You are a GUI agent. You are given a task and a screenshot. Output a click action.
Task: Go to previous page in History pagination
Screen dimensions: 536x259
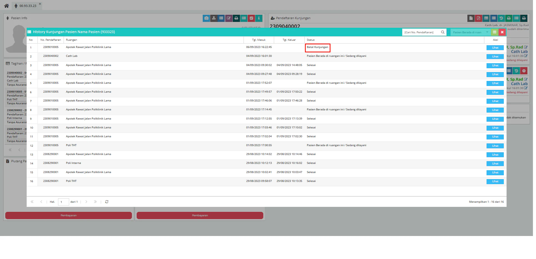(x=41, y=202)
